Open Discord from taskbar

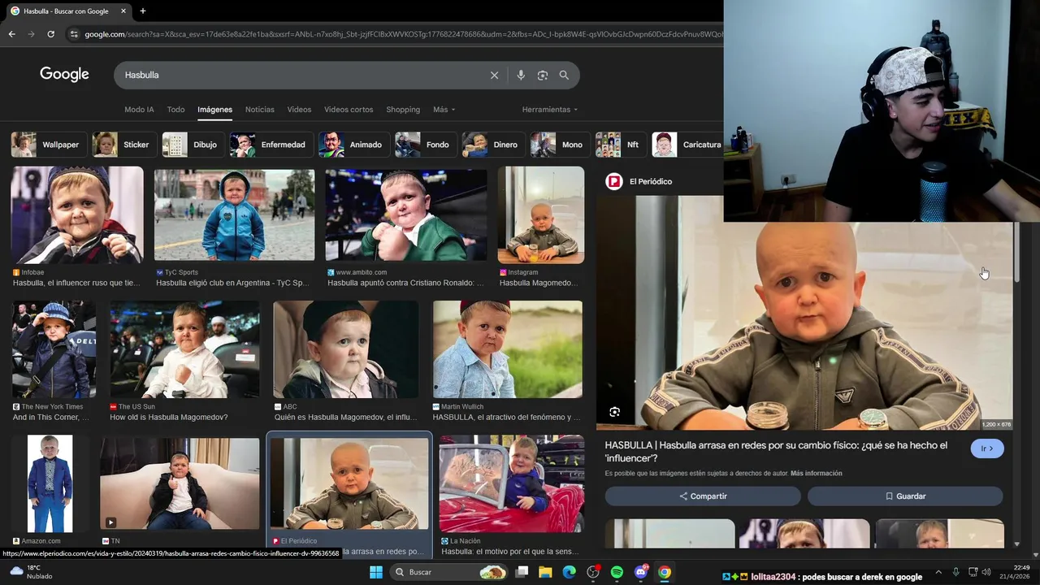(x=641, y=572)
